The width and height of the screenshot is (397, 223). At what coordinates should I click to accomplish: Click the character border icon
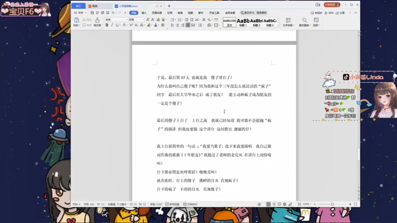coord(163,25)
